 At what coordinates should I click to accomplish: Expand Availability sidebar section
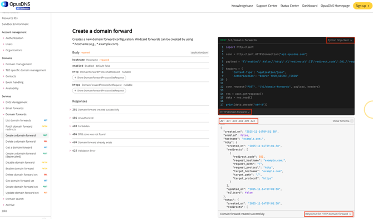tap(12, 88)
